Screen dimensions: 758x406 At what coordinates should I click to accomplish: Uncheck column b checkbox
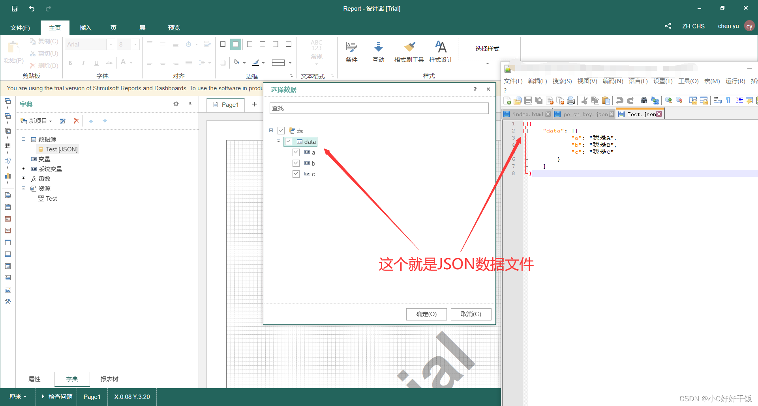click(x=296, y=163)
